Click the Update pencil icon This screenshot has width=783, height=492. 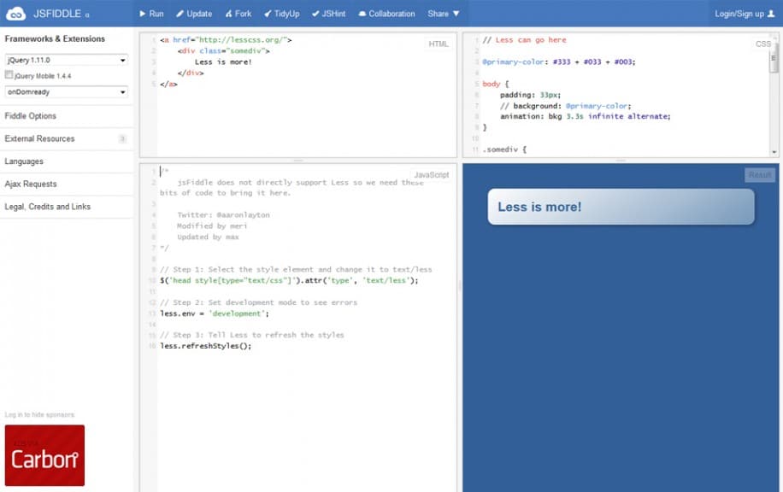point(180,14)
